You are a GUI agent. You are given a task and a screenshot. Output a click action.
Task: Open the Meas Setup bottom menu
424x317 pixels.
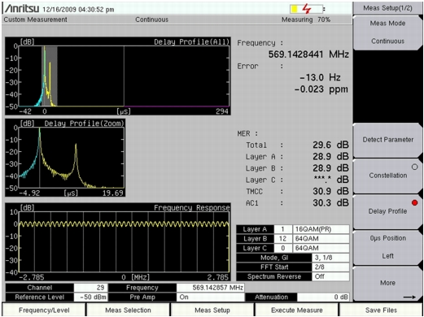[212, 310]
